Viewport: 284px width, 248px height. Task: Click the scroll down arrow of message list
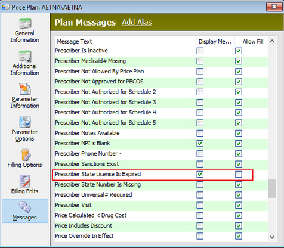[x=272, y=237]
